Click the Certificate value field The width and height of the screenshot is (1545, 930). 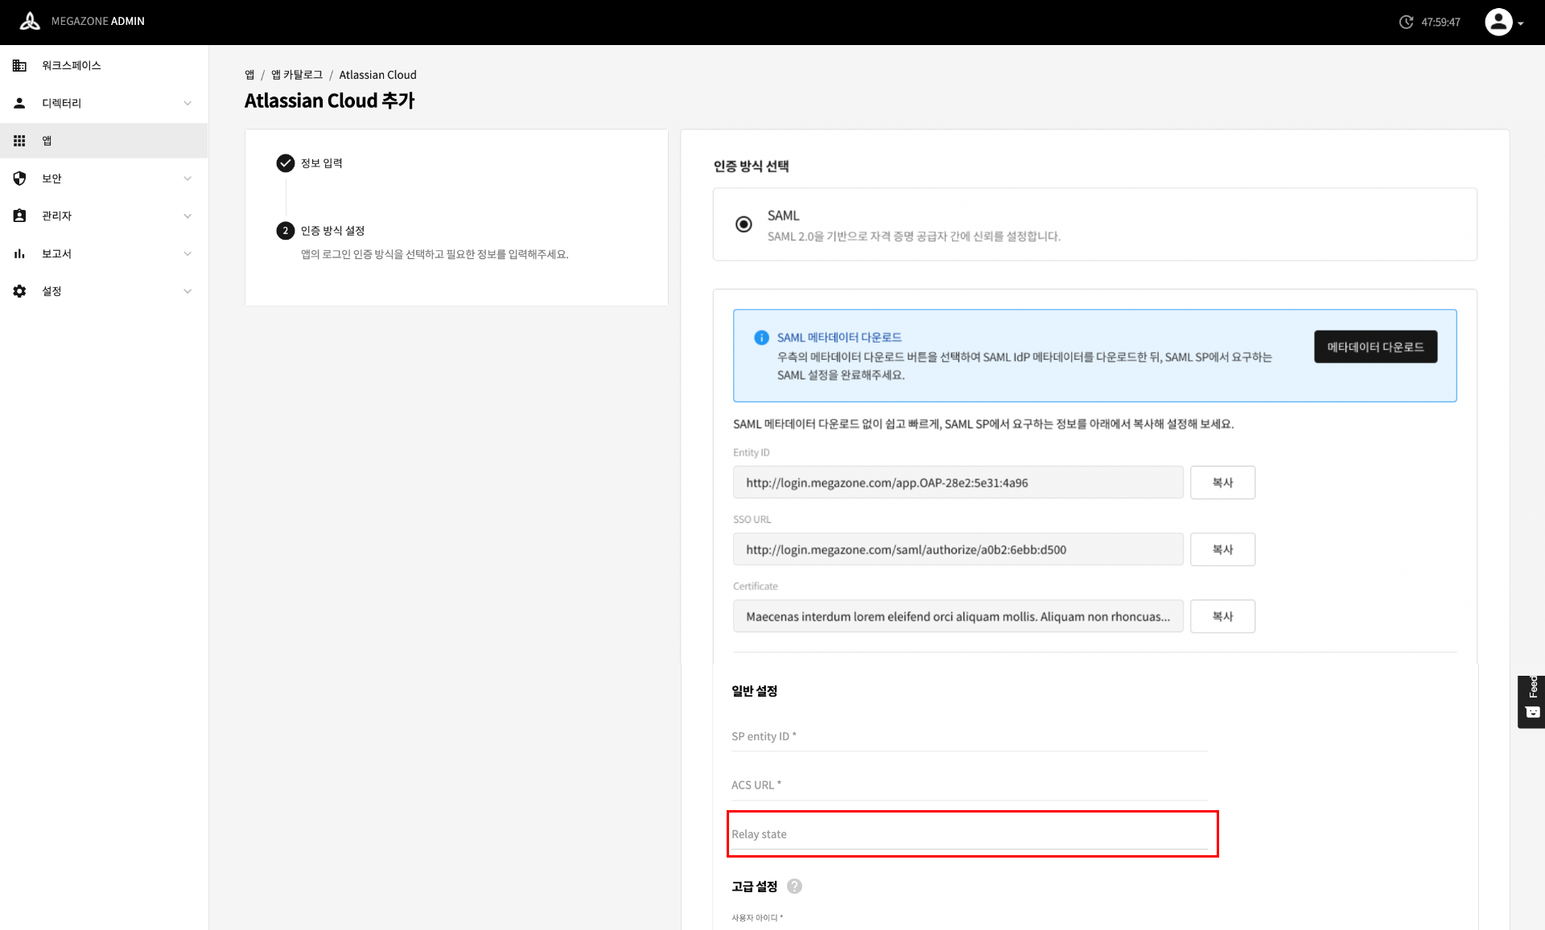958,616
